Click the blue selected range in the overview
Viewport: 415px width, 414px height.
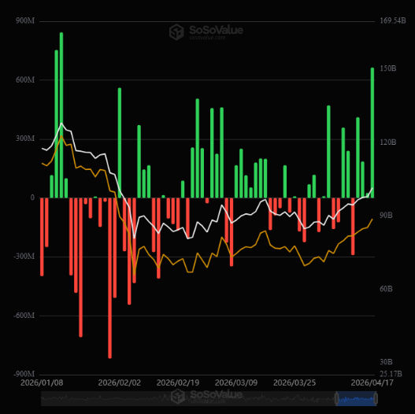pyautogui.click(x=356, y=399)
